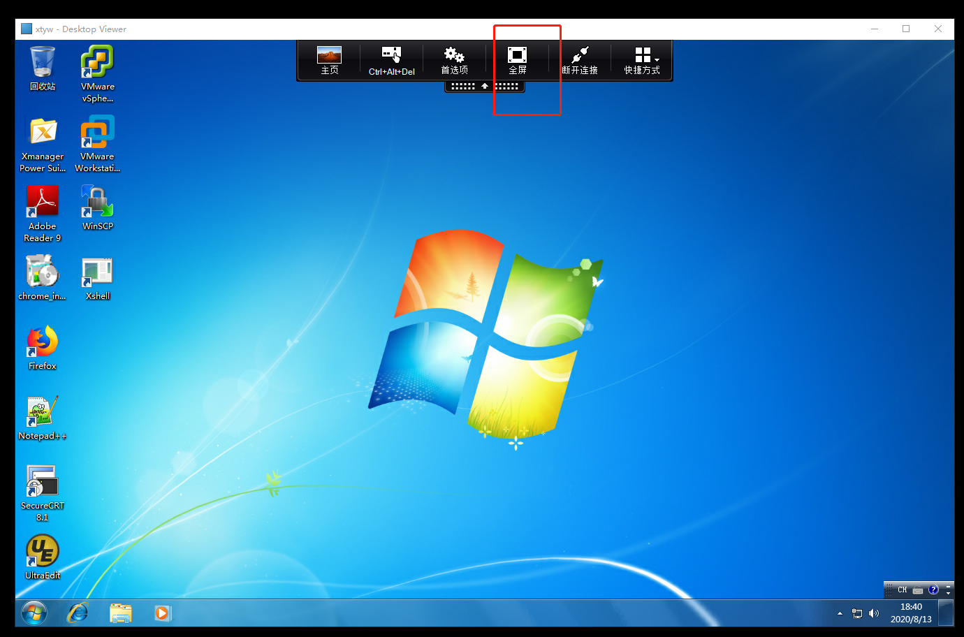Expand the 快捷方式 shortcuts dropdown
Viewport: 964px width, 637px height.
[x=642, y=60]
